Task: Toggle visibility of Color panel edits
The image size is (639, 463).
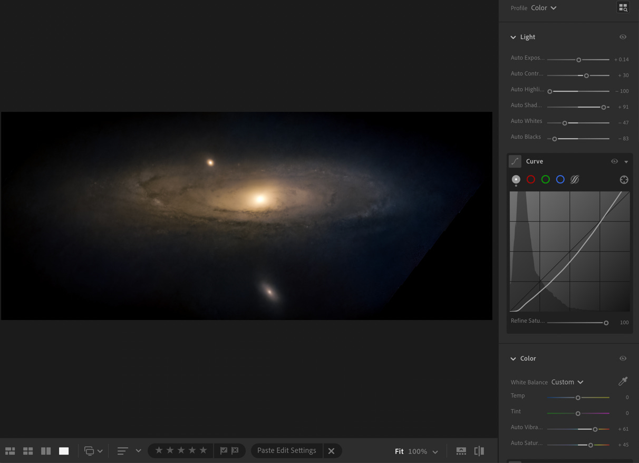Action: pyautogui.click(x=623, y=359)
